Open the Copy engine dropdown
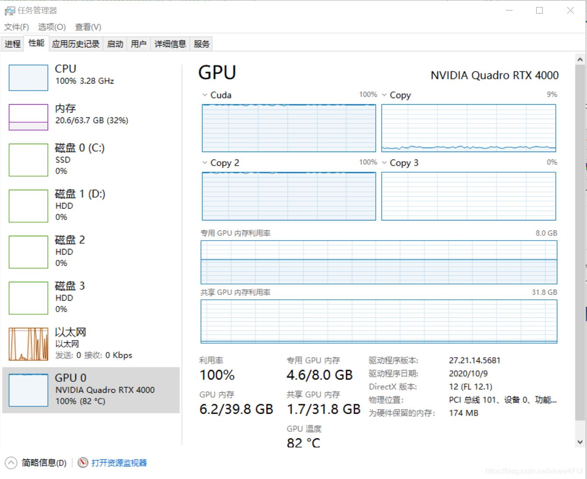Viewport: 587px width, 479px height. tap(384, 95)
